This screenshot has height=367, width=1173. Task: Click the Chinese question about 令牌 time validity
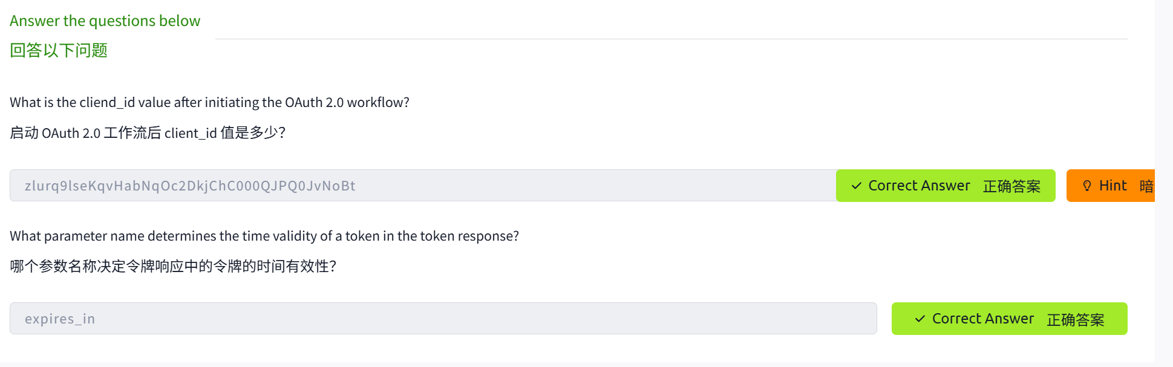point(173,266)
